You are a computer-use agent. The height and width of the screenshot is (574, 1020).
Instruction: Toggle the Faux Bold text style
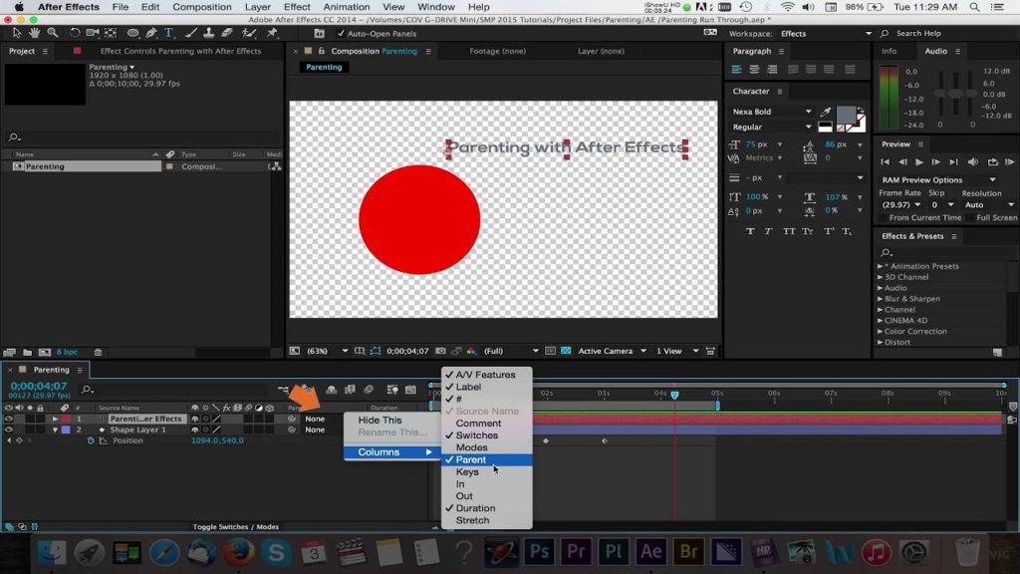[x=750, y=231]
